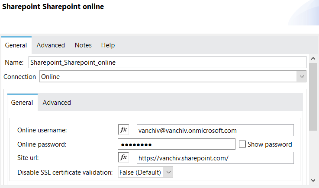The image size is (319, 188).
Task: Click the Online username text field
Action: (x=215, y=130)
